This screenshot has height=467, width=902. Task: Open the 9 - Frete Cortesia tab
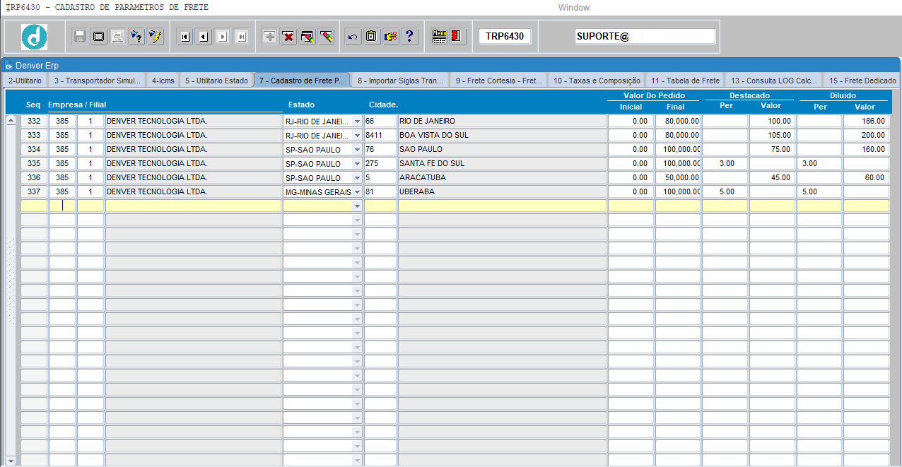coord(499,81)
